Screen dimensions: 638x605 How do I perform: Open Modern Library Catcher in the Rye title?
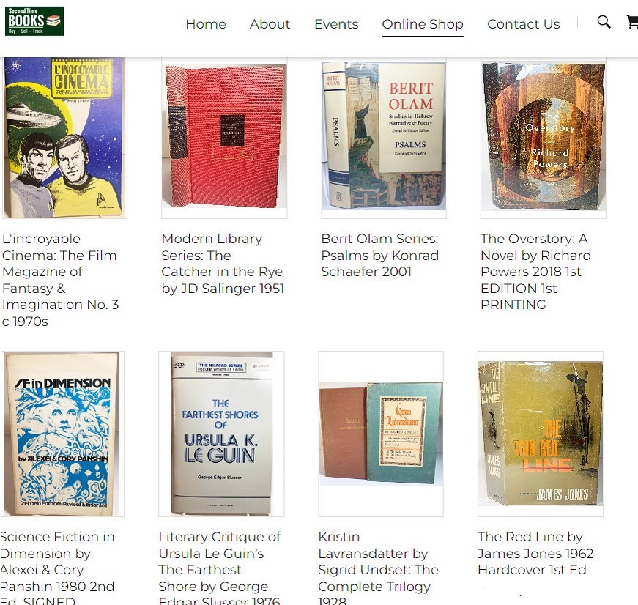coord(223,264)
